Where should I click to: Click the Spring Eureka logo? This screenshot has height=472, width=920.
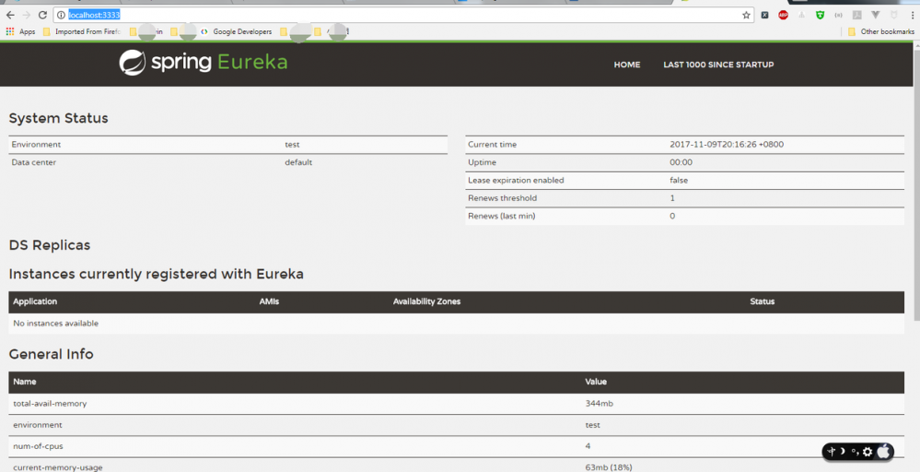(x=204, y=63)
